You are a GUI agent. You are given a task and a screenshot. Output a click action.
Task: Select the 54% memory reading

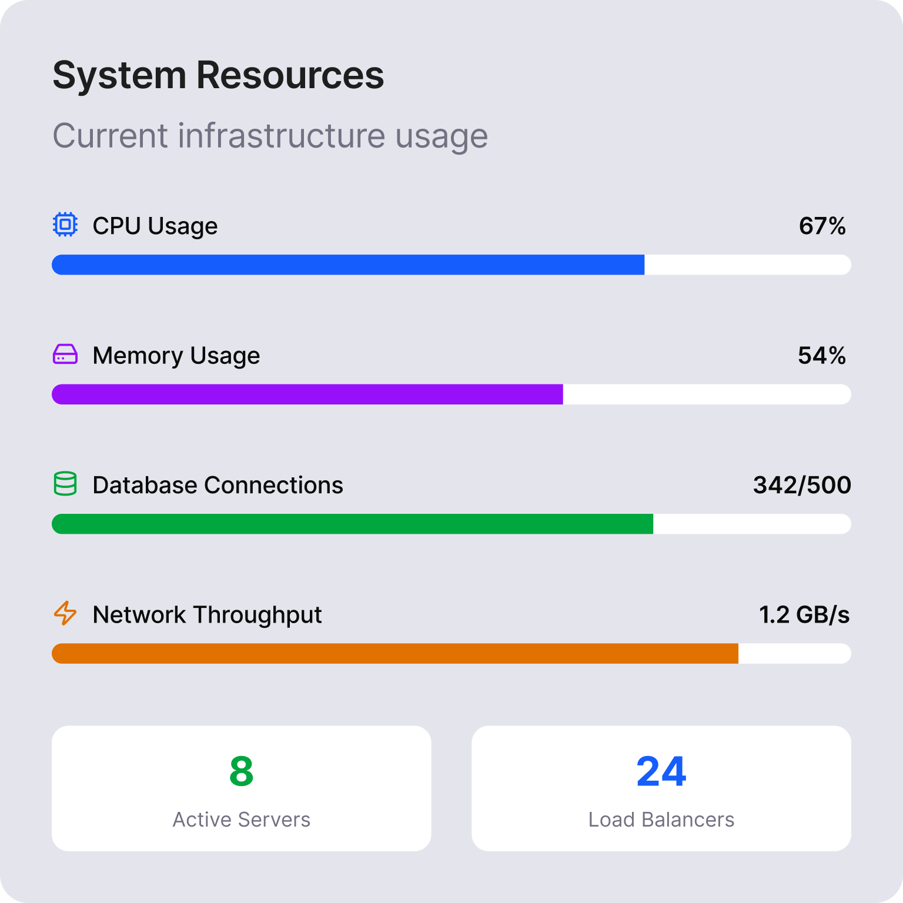coord(821,355)
